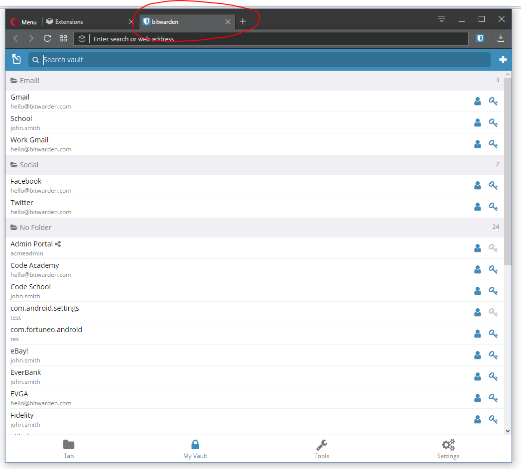Open the Tools tab
521x469 pixels.
[322, 449]
